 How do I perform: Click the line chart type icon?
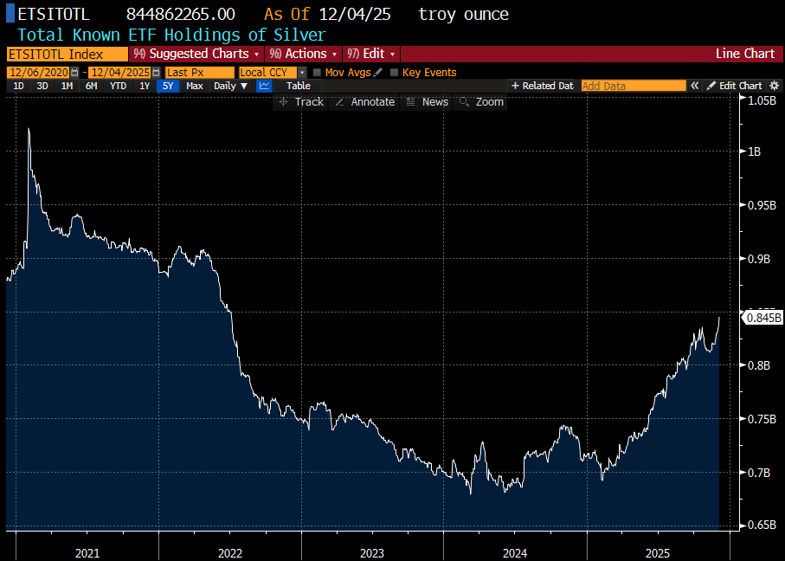point(265,86)
